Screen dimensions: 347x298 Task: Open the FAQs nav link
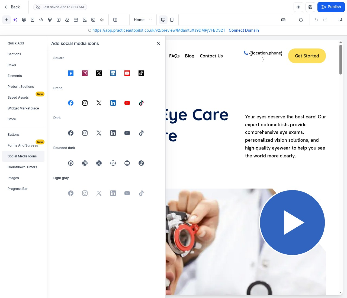click(x=174, y=56)
